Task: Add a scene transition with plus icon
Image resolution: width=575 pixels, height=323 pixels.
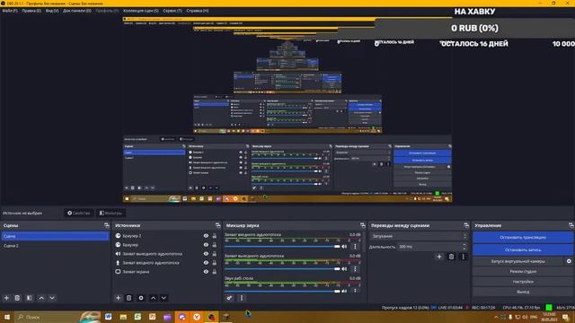Action: 439,257
